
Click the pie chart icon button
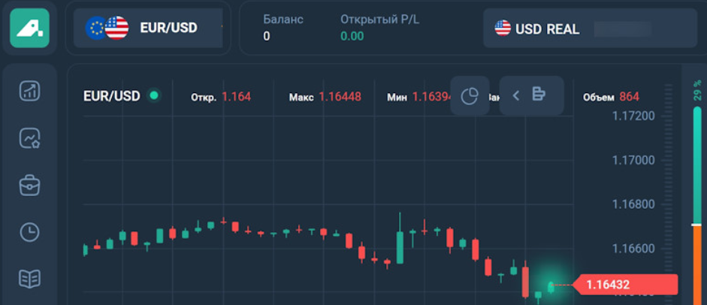pyautogui.click(x=470, y=95)
